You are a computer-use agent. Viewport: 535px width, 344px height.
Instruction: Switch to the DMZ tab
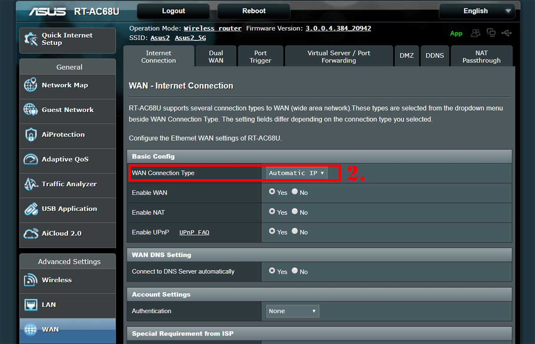tap(407, 56)
